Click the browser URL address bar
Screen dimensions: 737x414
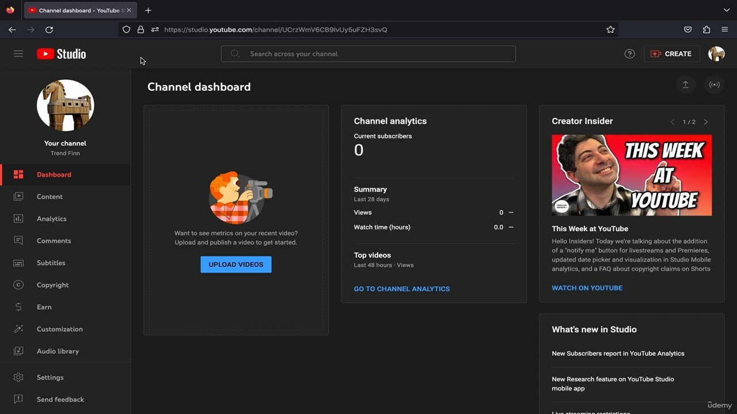(x=368, y=29)
